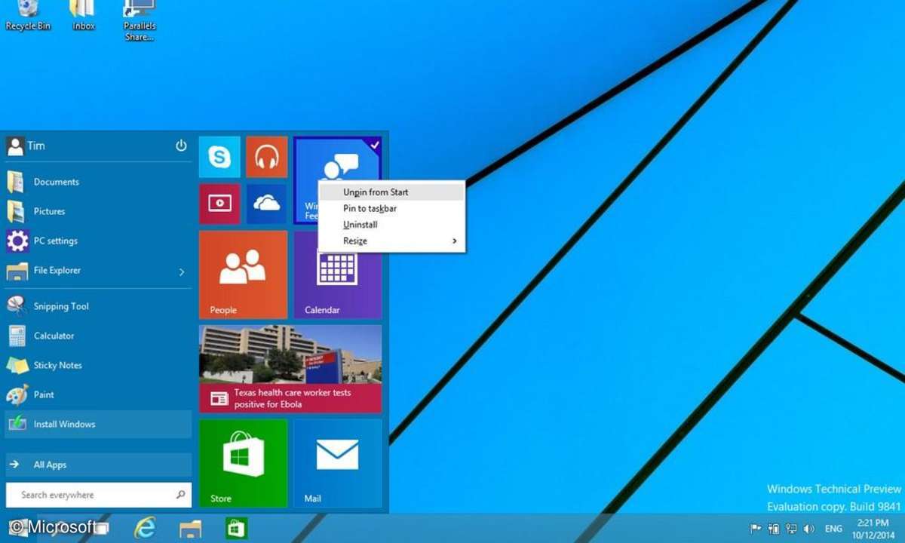Choose Unpin from Start
The width and height of the screenshot is (905, 543).
pos(391,192)
